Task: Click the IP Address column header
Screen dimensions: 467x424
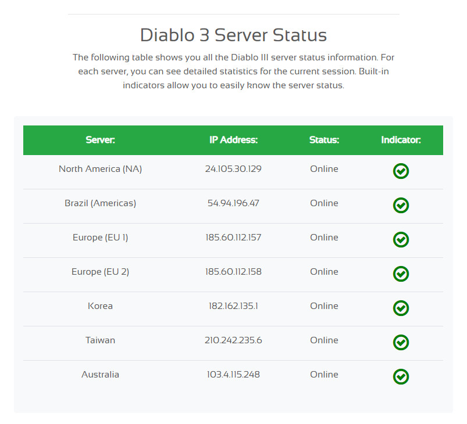Action: (233, 140)
